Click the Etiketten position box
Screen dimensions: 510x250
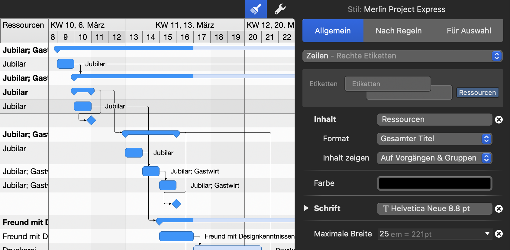pyautogui.click(x=388, y=84)
